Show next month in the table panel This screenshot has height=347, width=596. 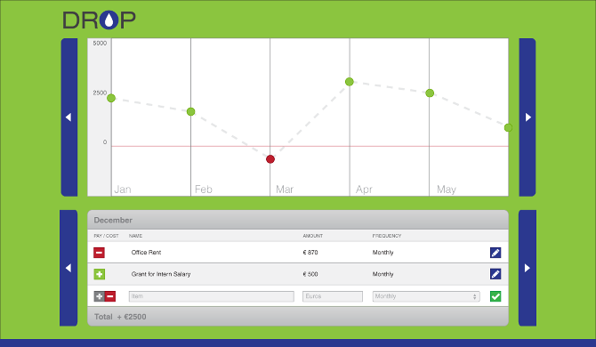[x=528, y=268]
